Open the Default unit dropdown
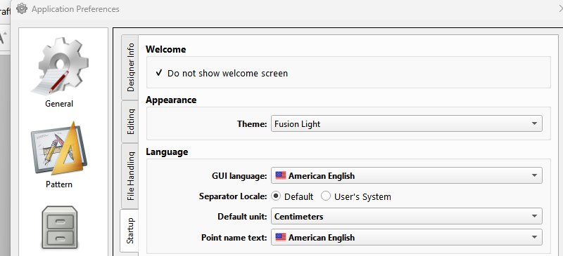The height and width of the screenshot is (256, 563). click(407, 216)
